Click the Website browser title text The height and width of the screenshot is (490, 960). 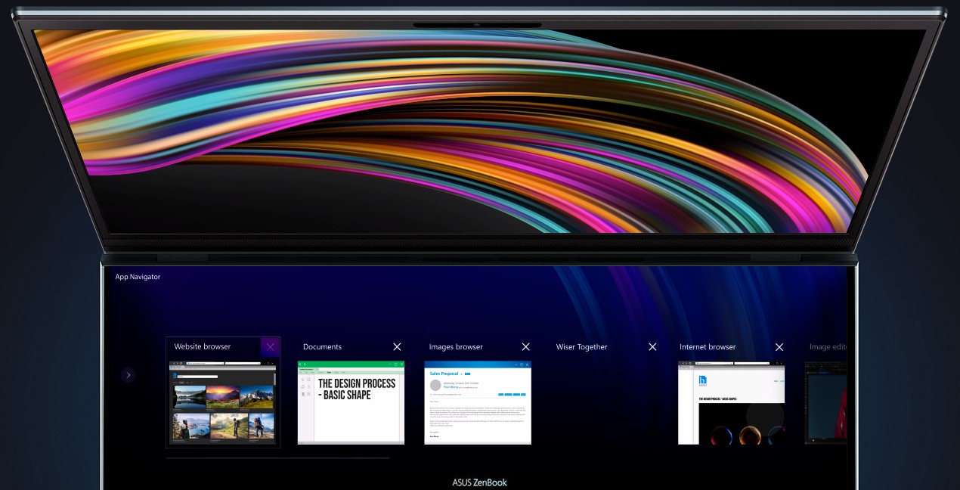click(202, 346)
